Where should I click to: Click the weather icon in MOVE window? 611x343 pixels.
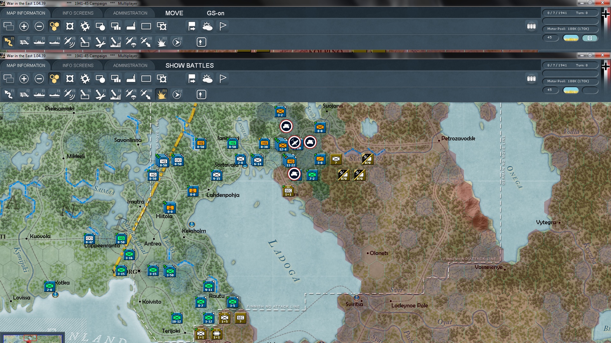[207, 26]
